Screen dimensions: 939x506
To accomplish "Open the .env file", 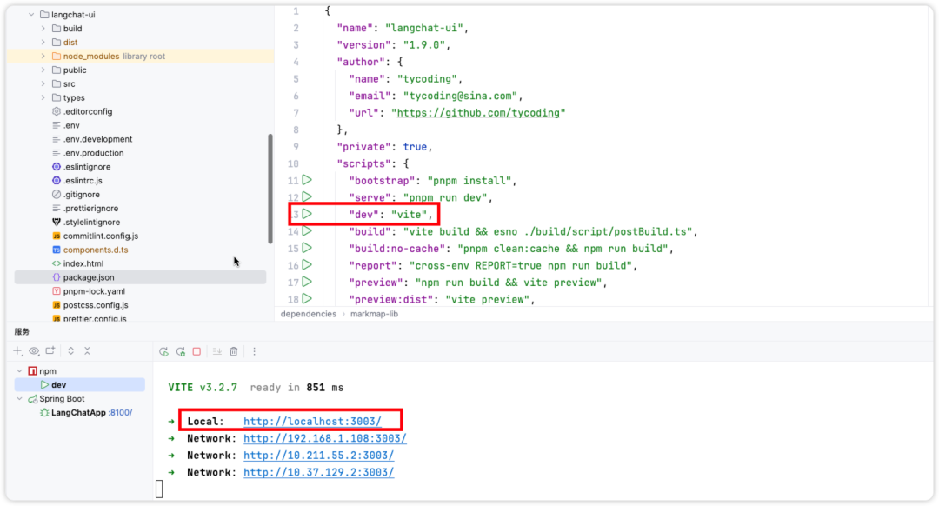I will pyautogui.click(x=71, y=125).
